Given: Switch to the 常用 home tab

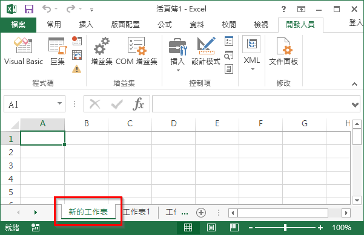Looking at the screenshot, I should 54,25.
